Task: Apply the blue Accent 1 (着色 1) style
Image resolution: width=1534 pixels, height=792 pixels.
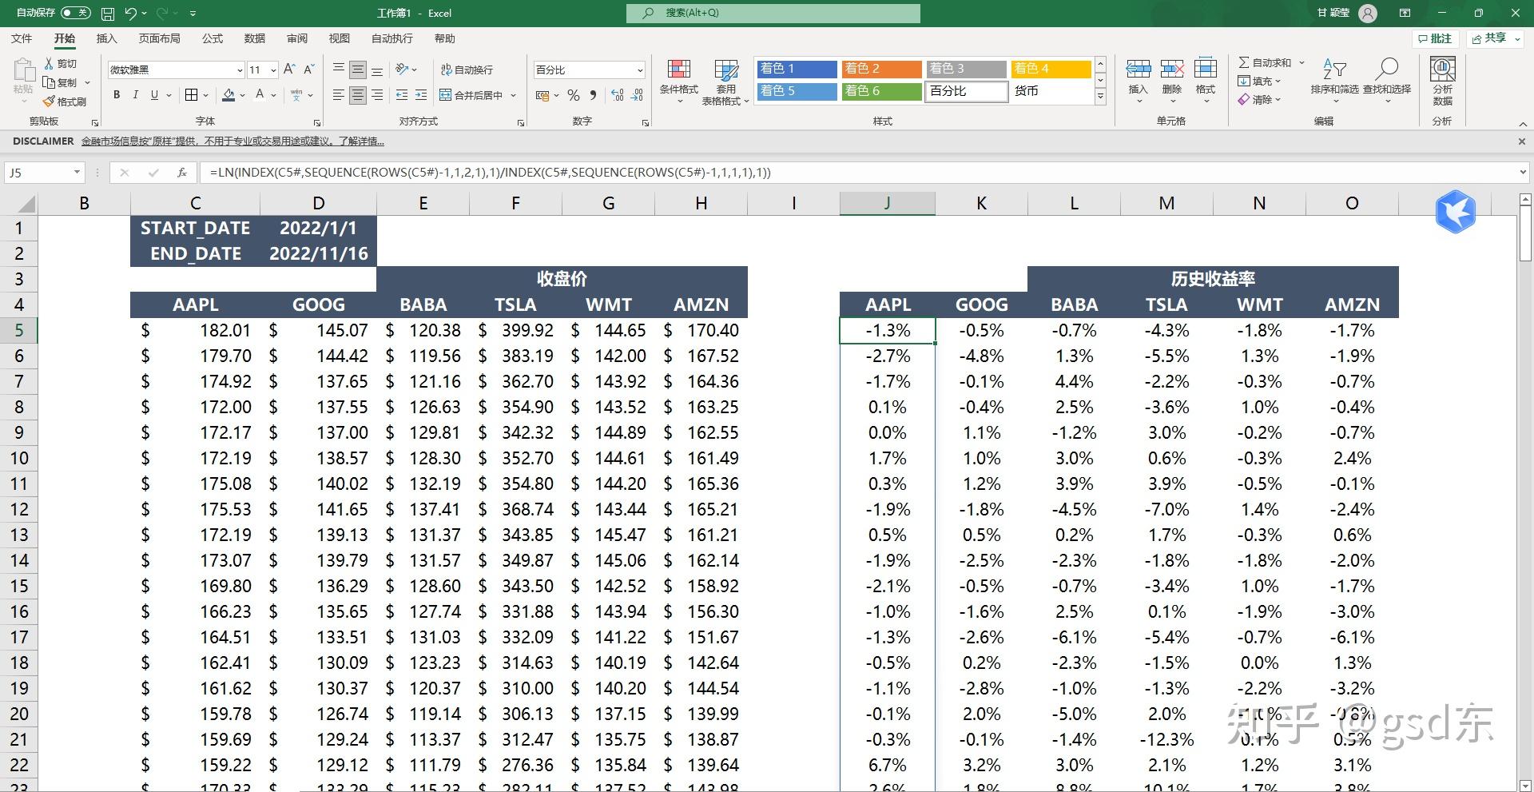Action: (x=797, y=69)
